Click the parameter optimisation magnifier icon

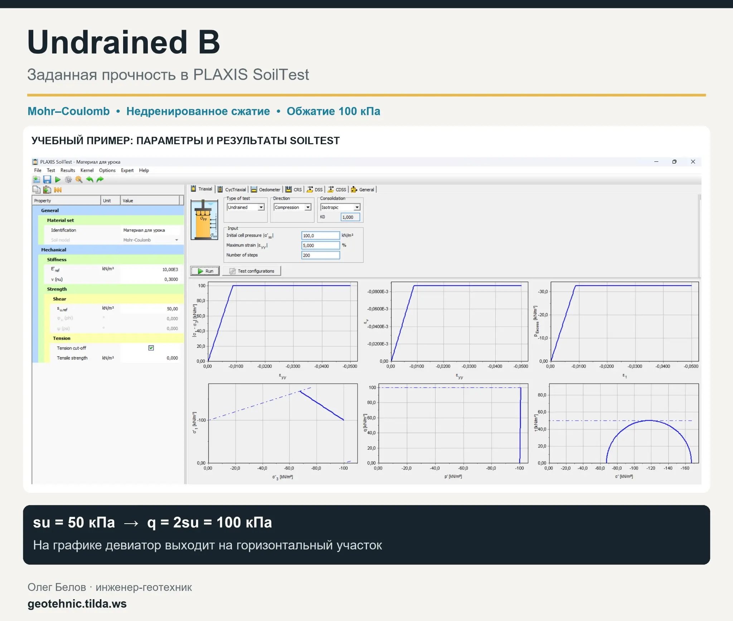[x=79, y=180]
